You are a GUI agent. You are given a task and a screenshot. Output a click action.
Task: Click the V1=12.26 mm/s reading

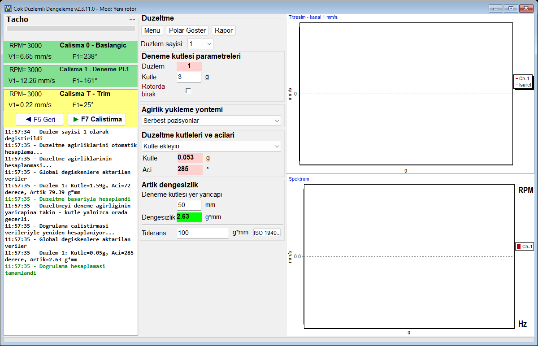click(x=32, y=81)
